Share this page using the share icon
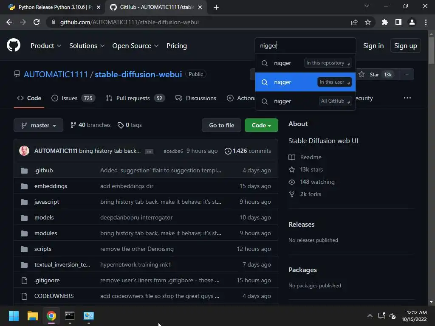This screenshot has height=326, width=435. pyautogui.click(x=354, y=22)
